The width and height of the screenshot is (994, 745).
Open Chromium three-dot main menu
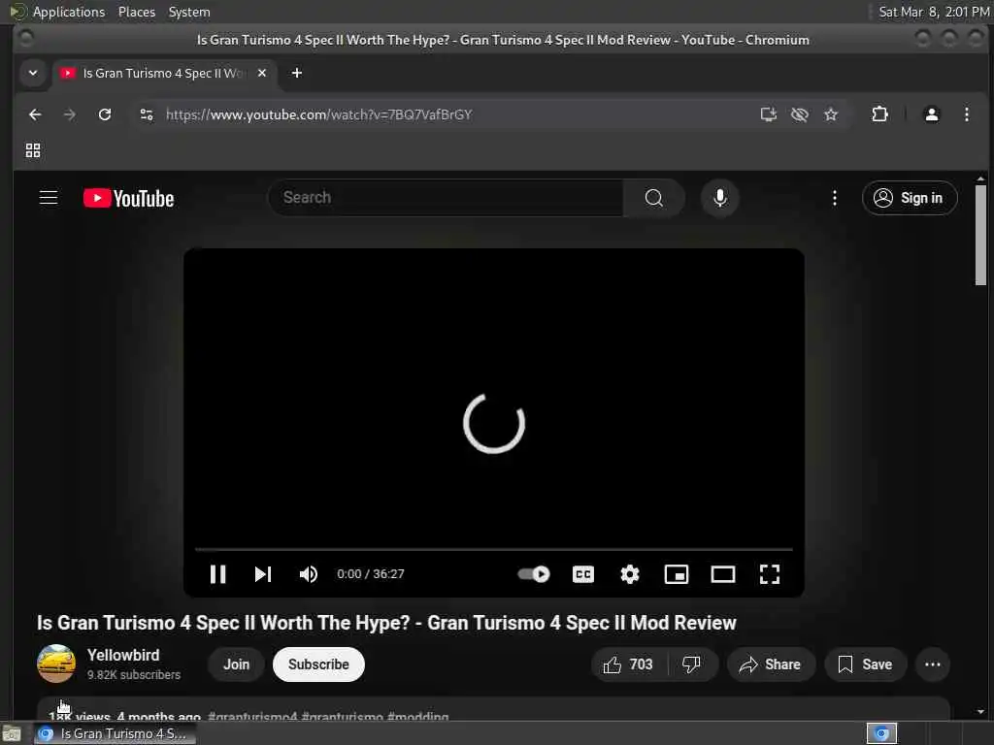(966, 114)
